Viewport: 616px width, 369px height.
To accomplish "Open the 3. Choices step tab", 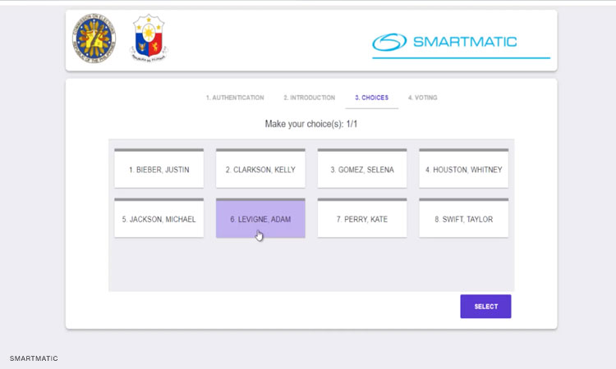I will click(x=371, y=98).
